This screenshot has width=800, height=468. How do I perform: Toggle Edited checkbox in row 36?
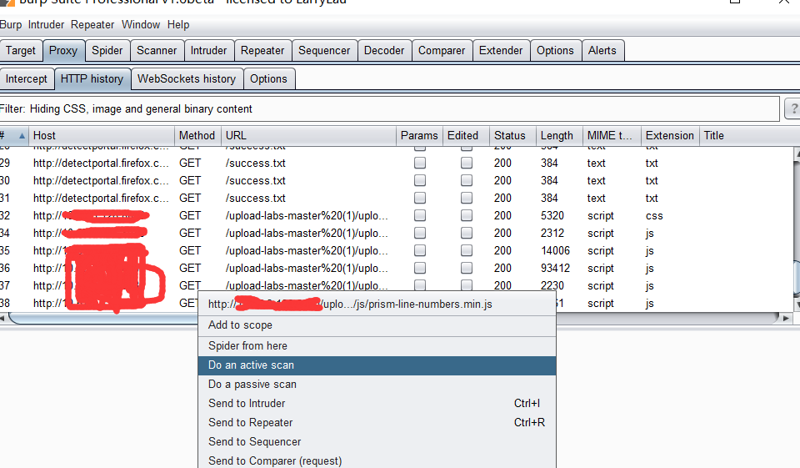click(x=467, y=268)
